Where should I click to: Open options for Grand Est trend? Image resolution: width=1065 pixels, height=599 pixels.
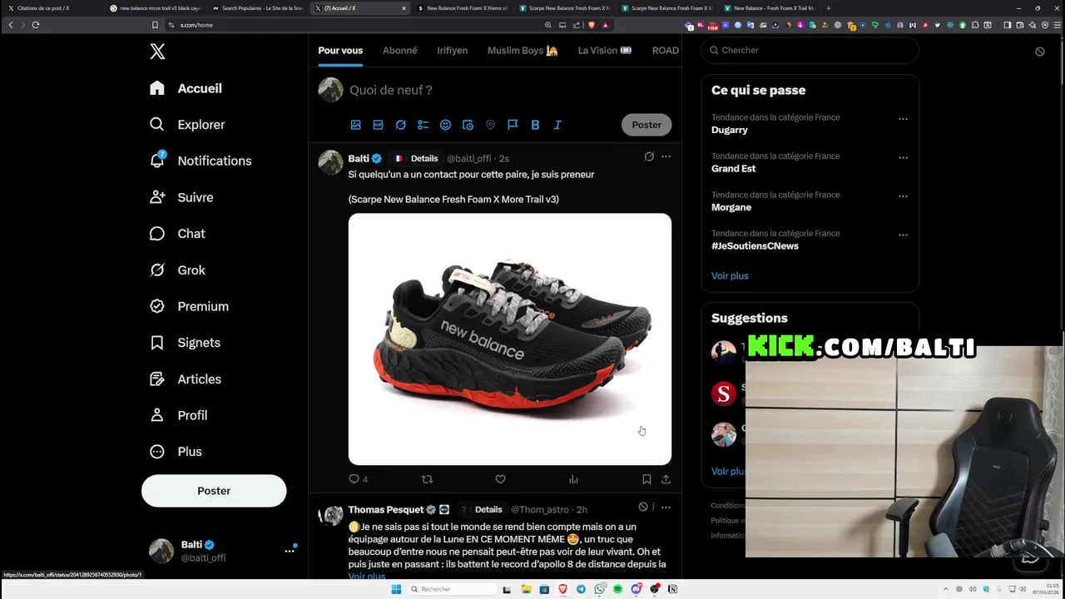[903, 157]
